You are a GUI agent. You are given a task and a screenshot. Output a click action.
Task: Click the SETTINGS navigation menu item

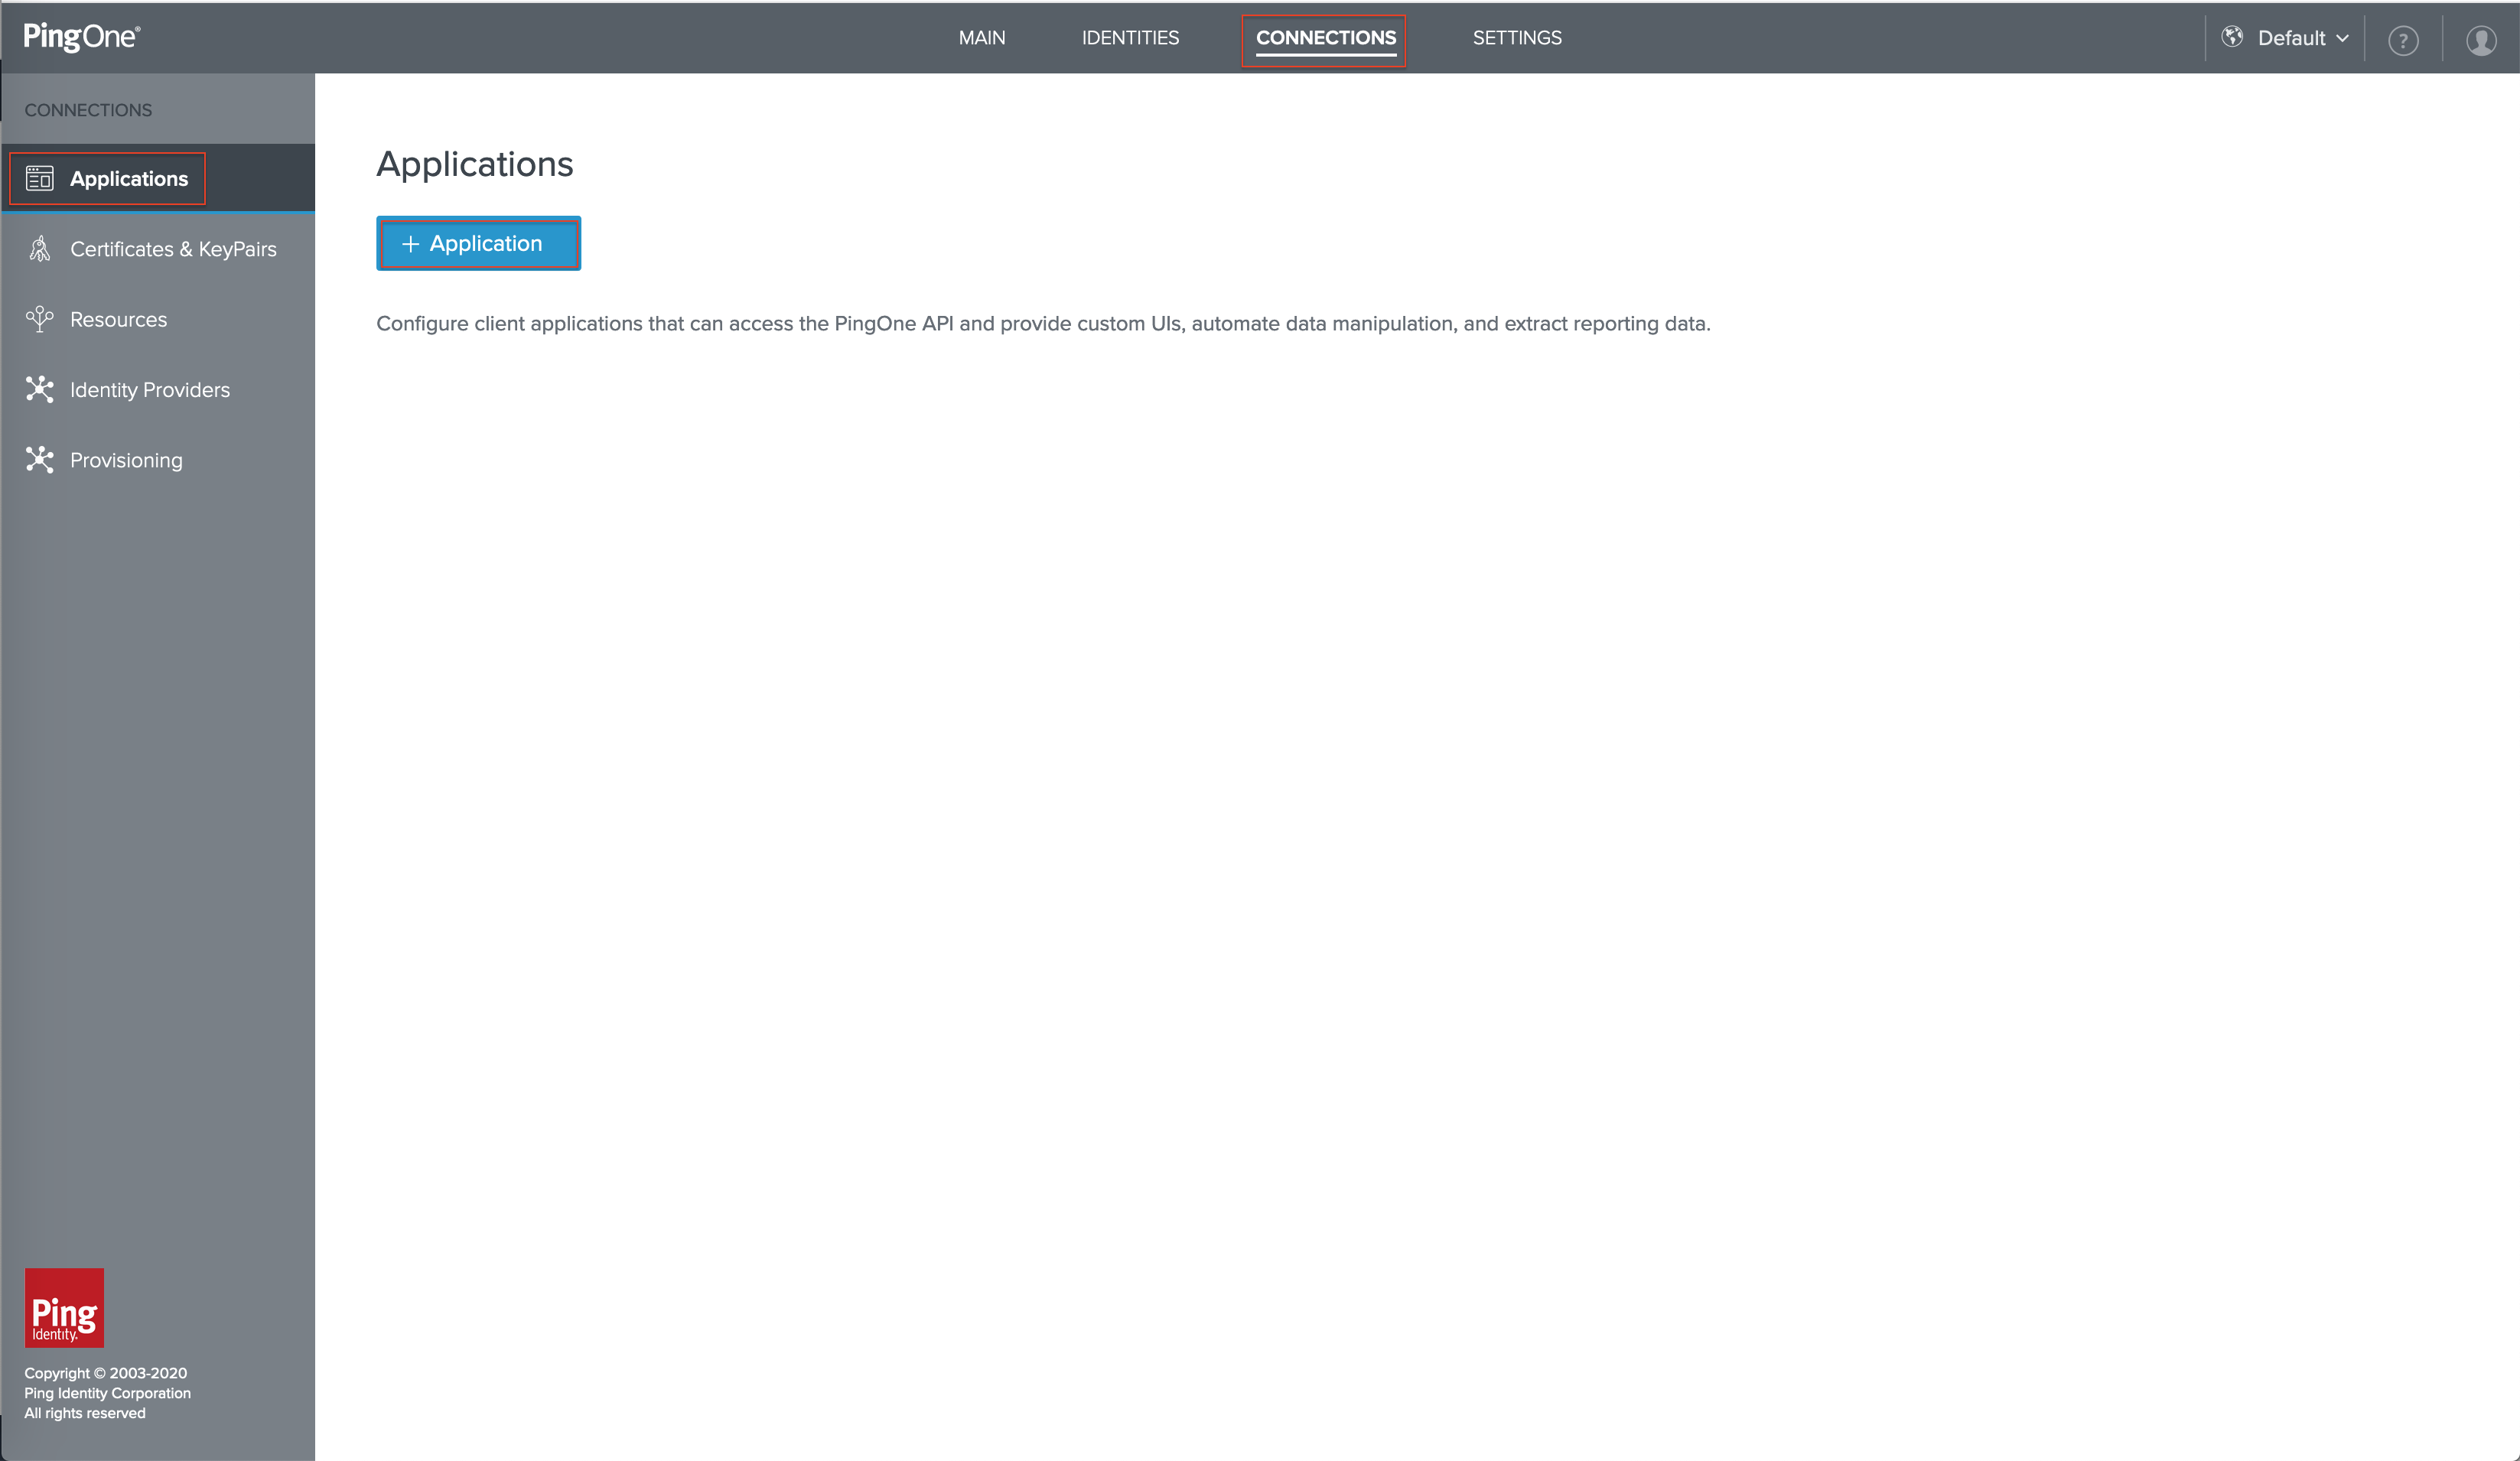click(1515, 38)
